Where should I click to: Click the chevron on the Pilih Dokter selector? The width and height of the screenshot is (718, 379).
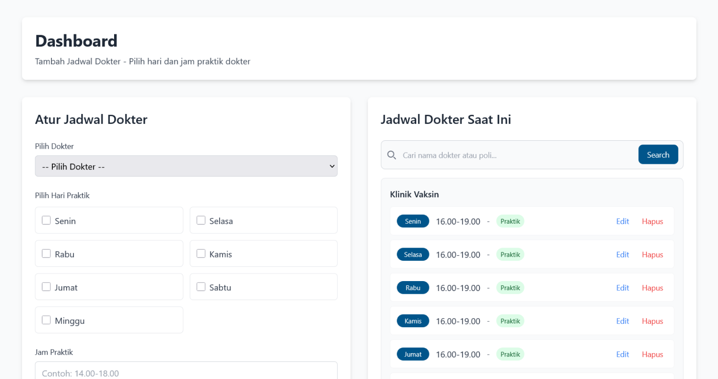point(331,166)
